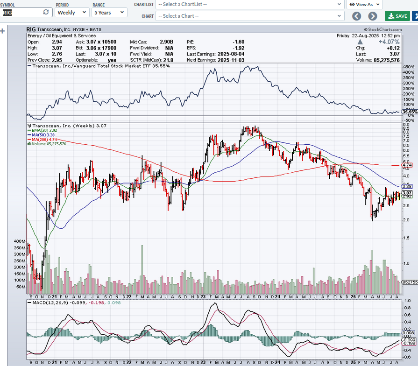Open the Range dropdown showing 5 Years
418x366 pixels.
point(109,13)
